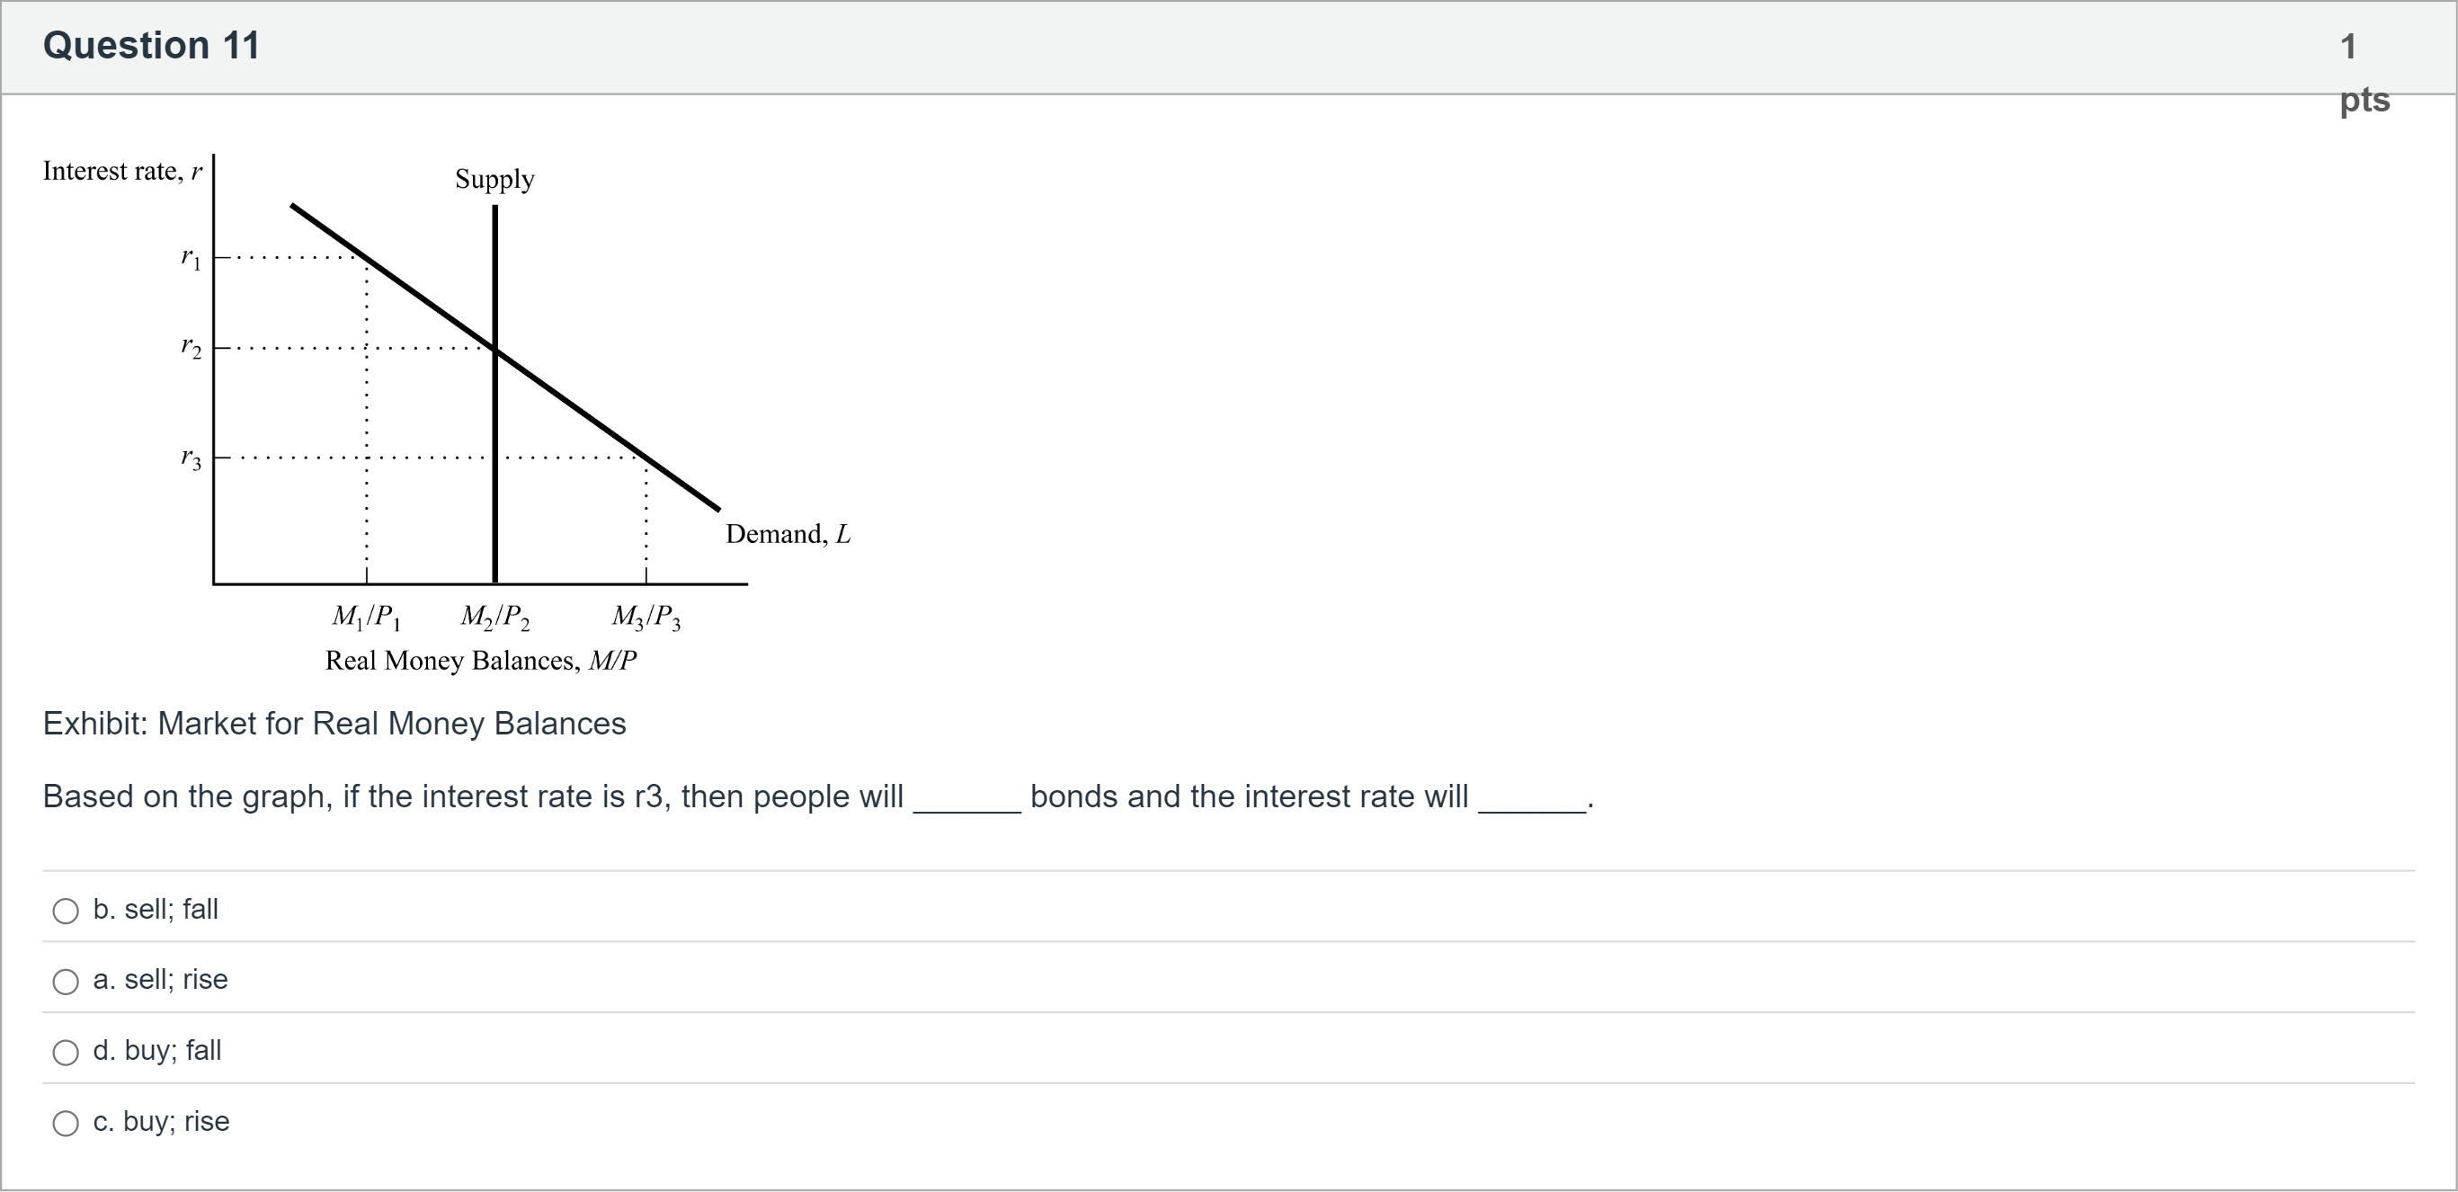This screenshot has height=1192, width=2458.
Task: Click the M3/P3 axis label
Action: [646, 618]
